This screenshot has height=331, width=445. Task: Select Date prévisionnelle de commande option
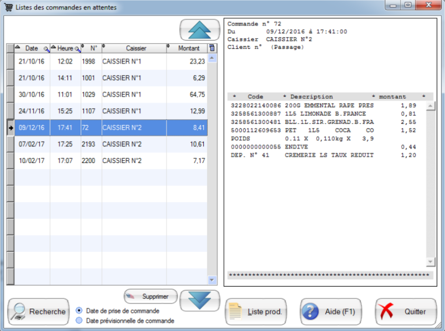(79, 321)
